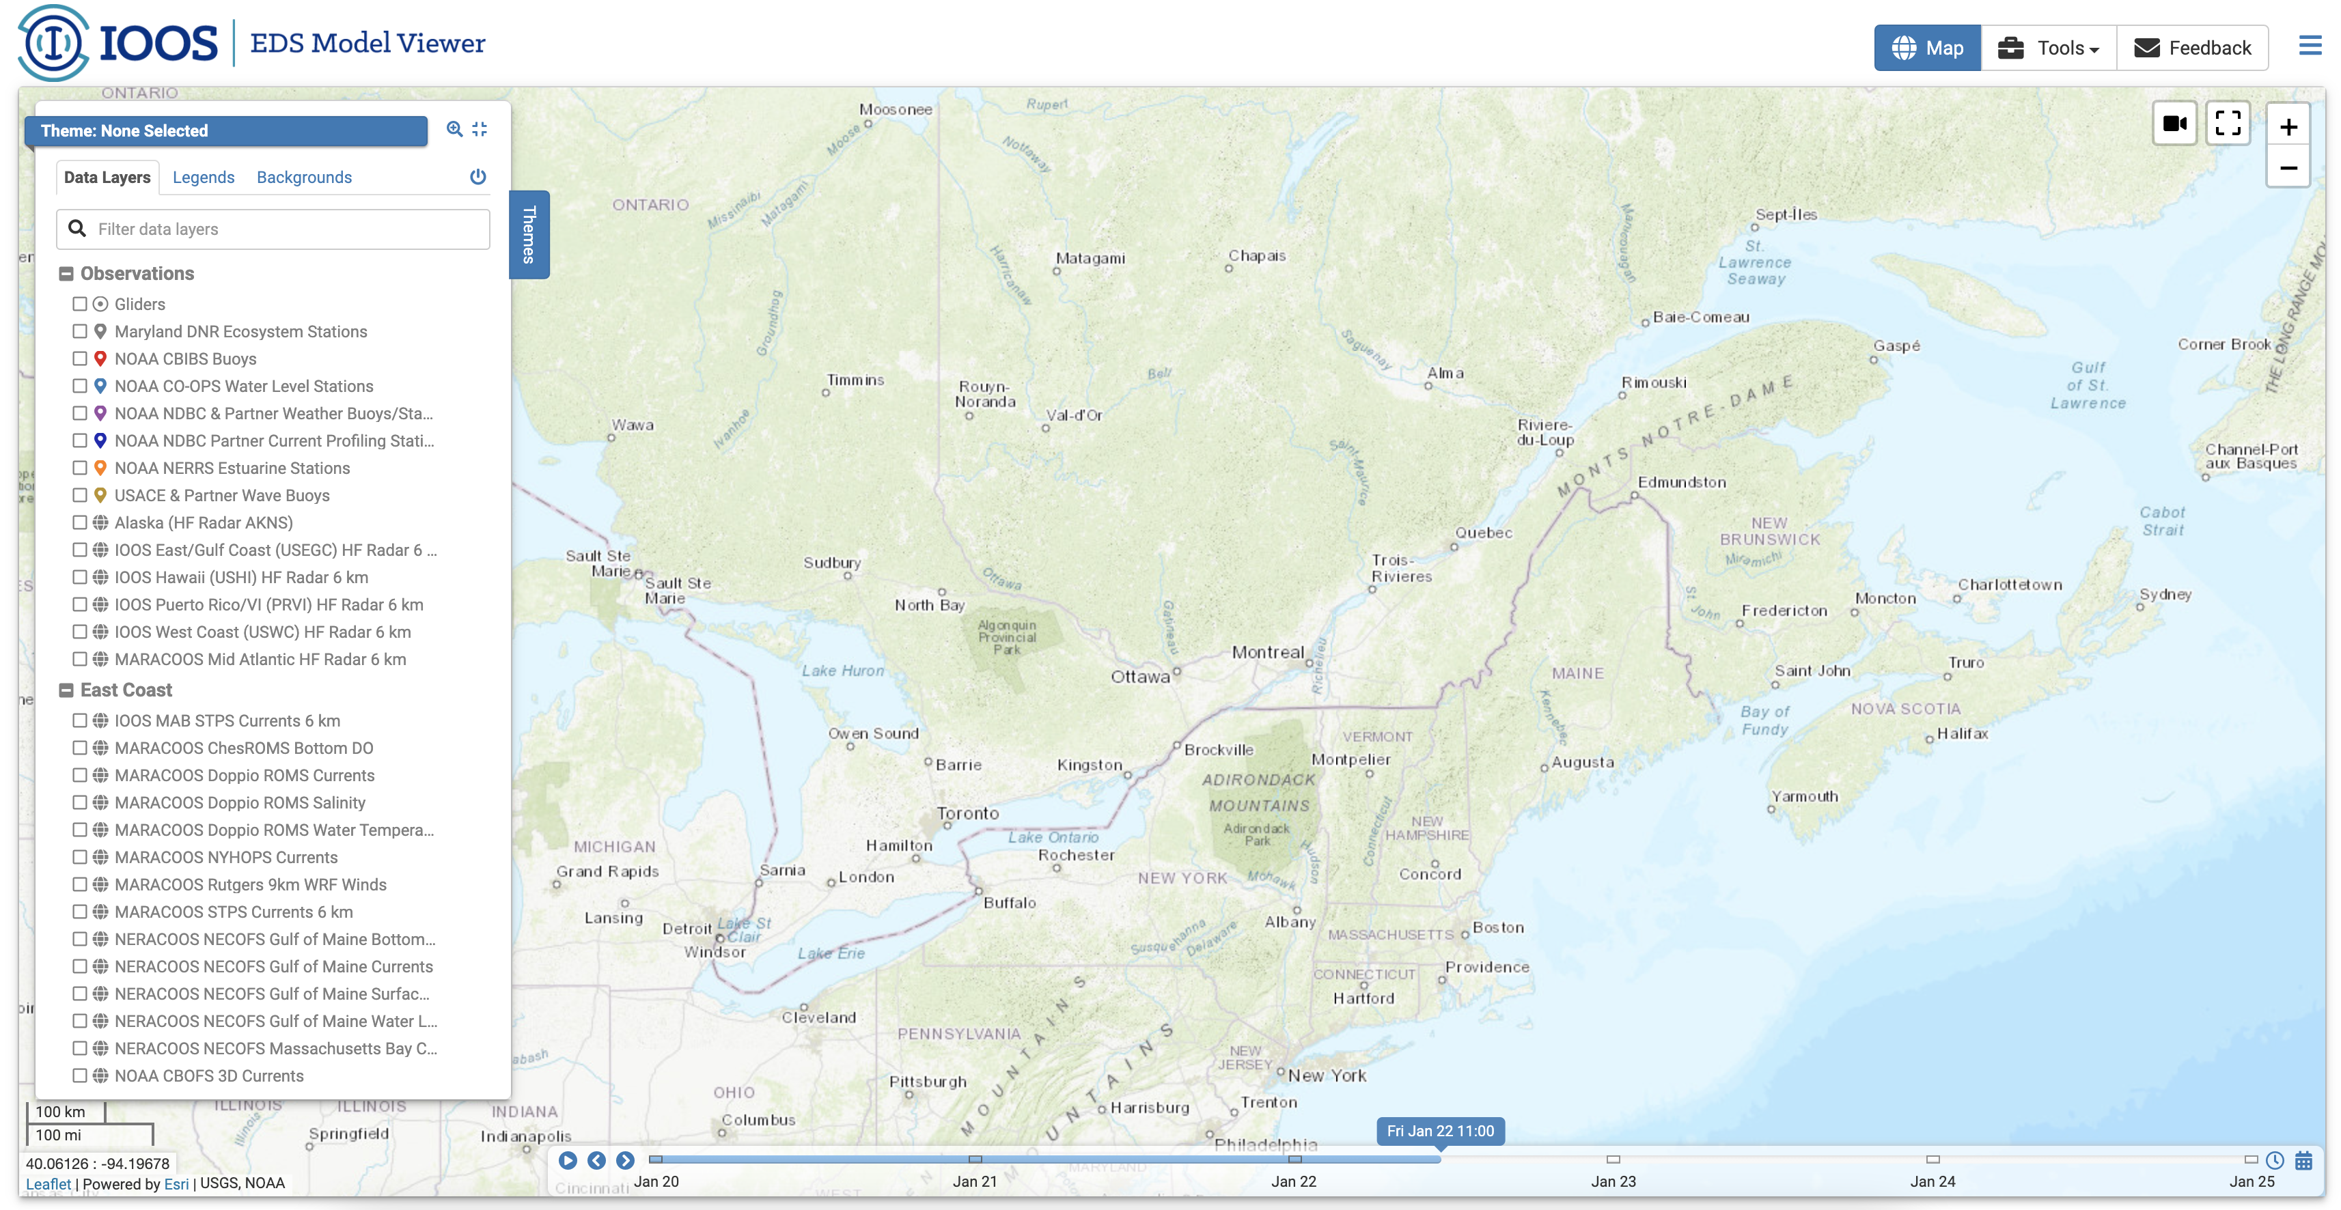Click the Fri Jan 22 11:00 timeline handle
This screenshot has height=1210, width=2341.
click(1441, 1131)
